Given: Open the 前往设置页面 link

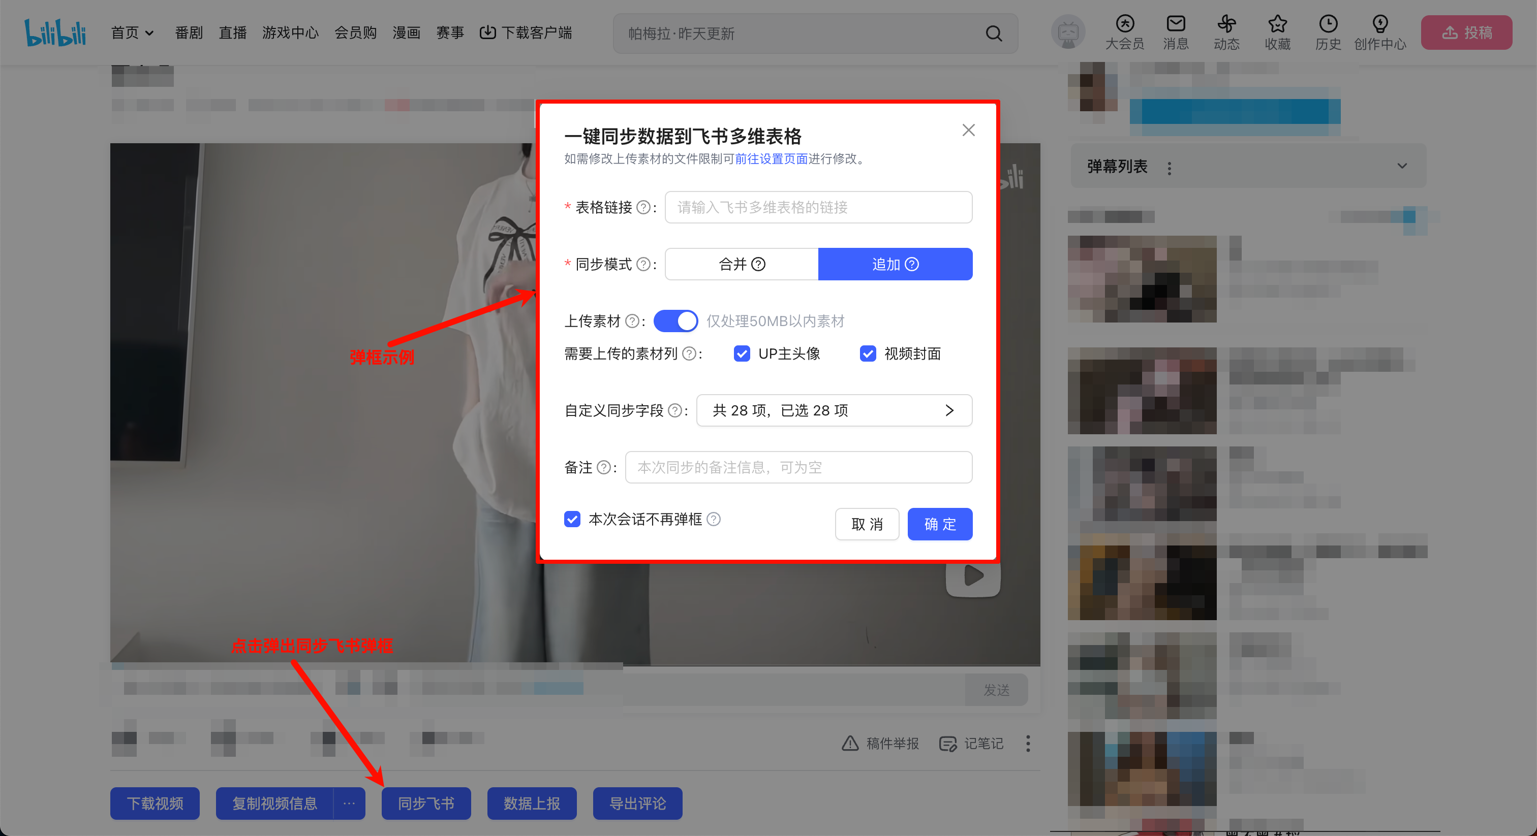Looking at the screenshot, I should click(x=771, y=158).
